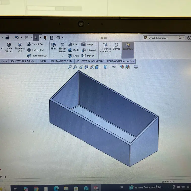Open Google Chrome from the taskbar

tap(36, 189)
